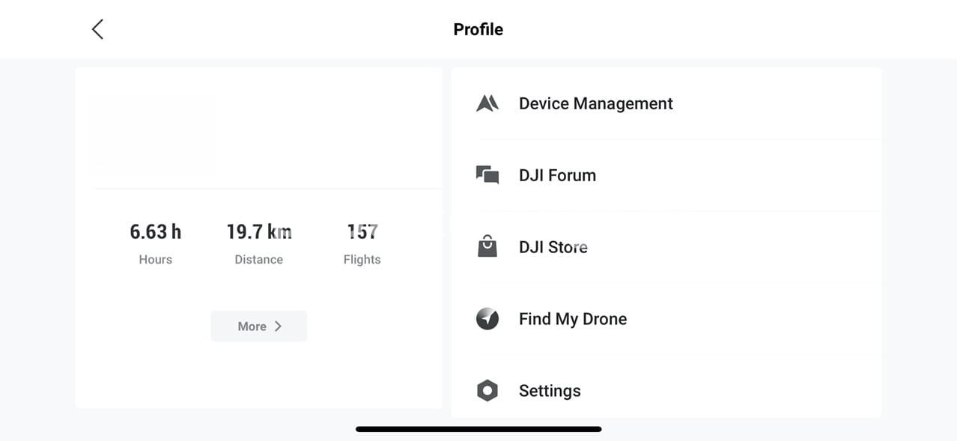Tap the 157 flights count
957x441 pixels.
click(x=362, y=232)
